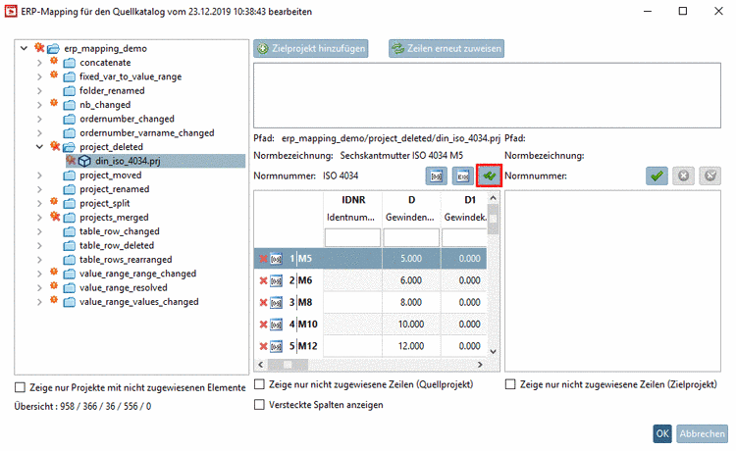Click red X icon in row M10
This screenshot has height=451, width=736.
pos(263,325)
